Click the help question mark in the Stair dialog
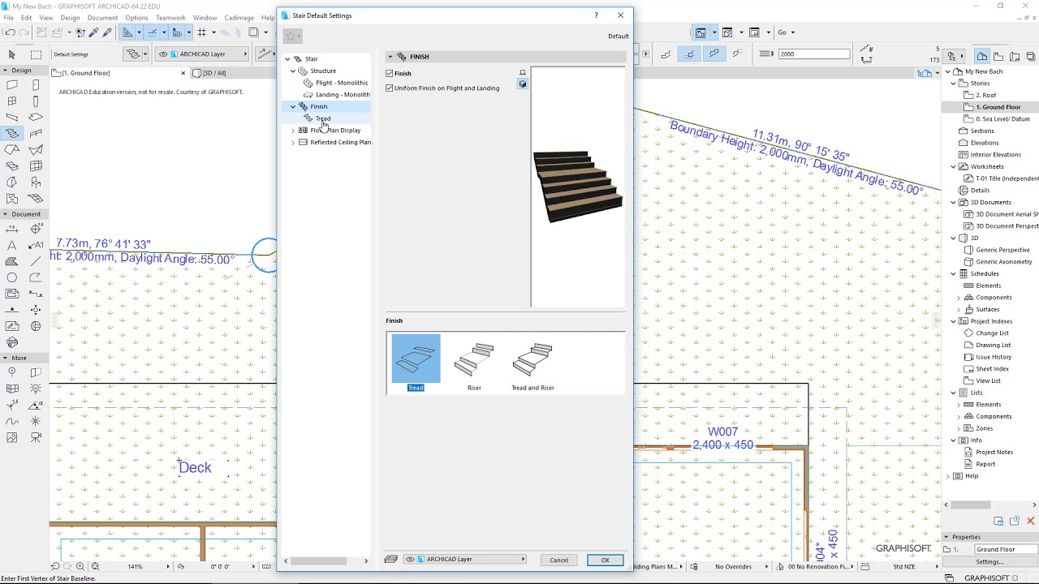The height and width of the screenshot is (584, 1039). 596,15
